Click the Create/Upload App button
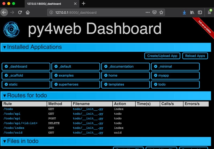Screen dimensions: 214x149 (x=162, y=56)
